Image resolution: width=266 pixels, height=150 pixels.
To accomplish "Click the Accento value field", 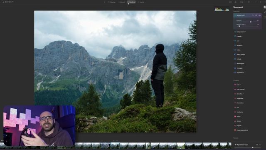I will coord(258,20).
